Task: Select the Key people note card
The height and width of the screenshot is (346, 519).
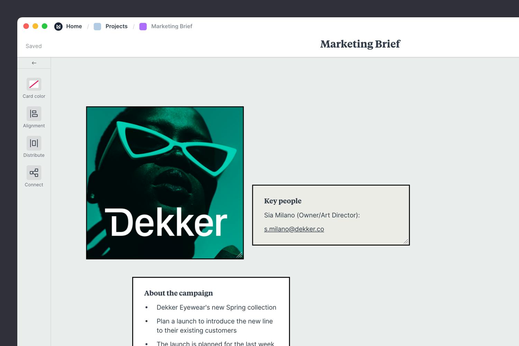Action: click(x=330, y=215)
